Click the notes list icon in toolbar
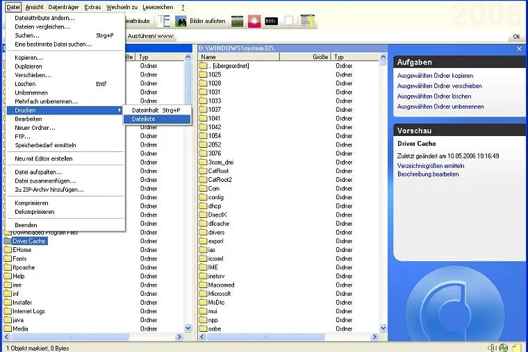Image resolution: width=528 pixels, height=352 pixels. (307, 21)
